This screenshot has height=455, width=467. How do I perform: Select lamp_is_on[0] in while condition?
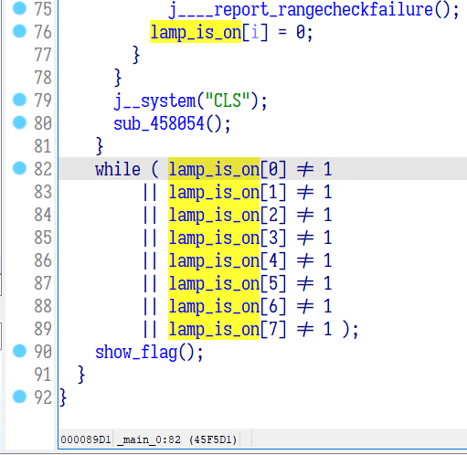coord(228,169)
